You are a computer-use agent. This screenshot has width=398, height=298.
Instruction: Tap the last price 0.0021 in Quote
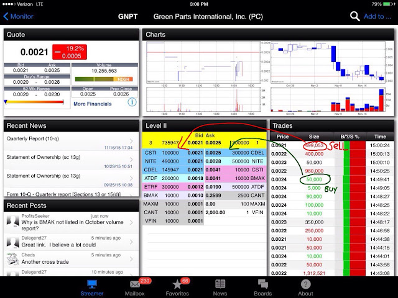(x=34, y=52)
